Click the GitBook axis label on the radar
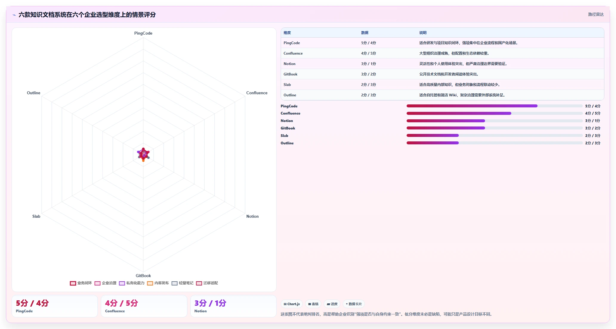The image size is (616, 329). 143,276
